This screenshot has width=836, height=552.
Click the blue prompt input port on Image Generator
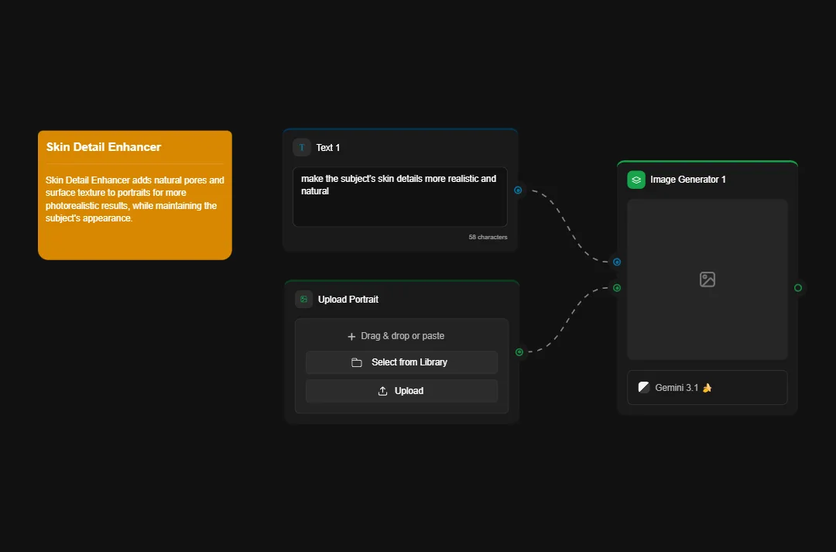click(x=616, y=262)
